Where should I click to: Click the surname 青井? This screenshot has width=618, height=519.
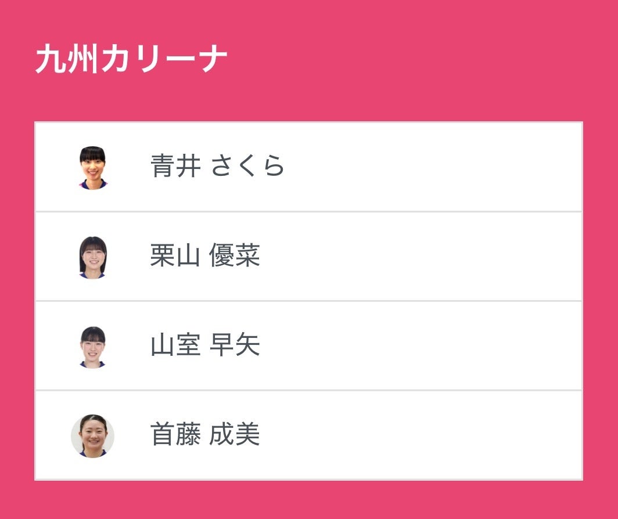(x=175, y=167)
